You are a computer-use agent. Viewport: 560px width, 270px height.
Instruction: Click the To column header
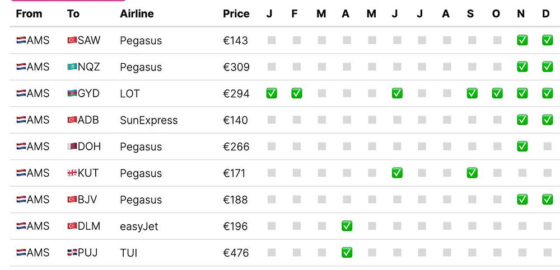pos(73,14)
